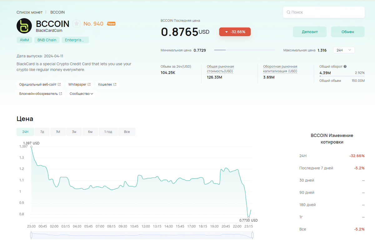
Task: Click the BCCOIN breadcrumb item
Action: 57,12
